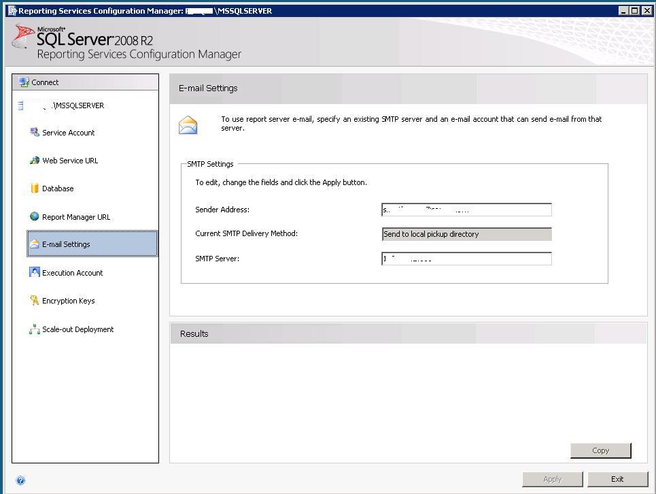
Task: Open the Report Manager URL page
Action: pos(76,217)
